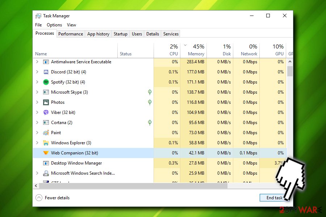Expand the Microsoft Windows Search Indexer row
The image size is (326, 217).
click(37, 173)
